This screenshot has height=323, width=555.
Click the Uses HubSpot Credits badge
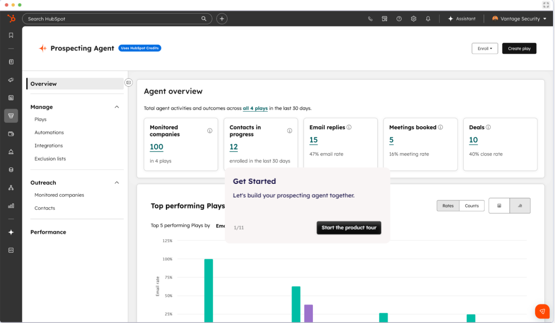pos(140,48)
